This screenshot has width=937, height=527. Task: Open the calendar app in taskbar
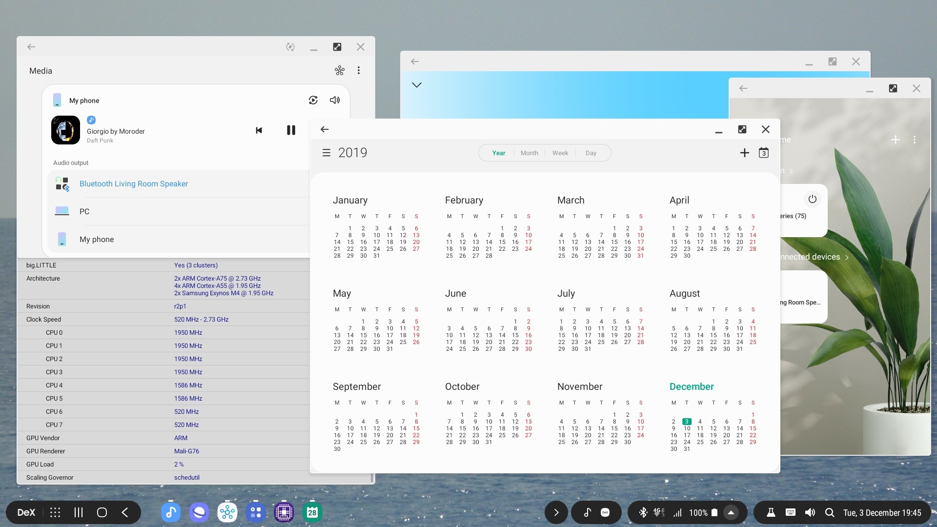[312, 512]
